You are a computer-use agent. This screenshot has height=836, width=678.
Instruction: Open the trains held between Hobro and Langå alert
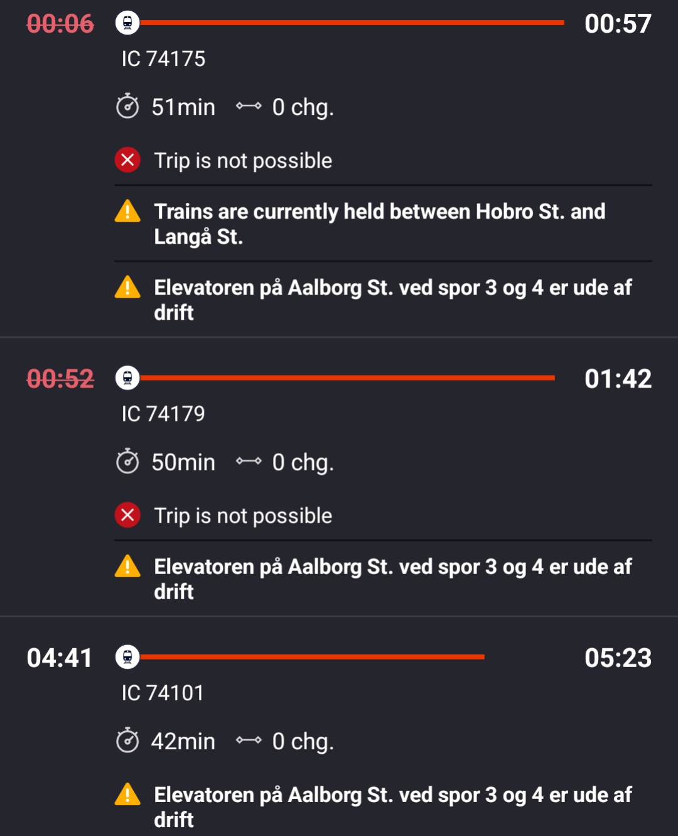[x=379, y=224]
